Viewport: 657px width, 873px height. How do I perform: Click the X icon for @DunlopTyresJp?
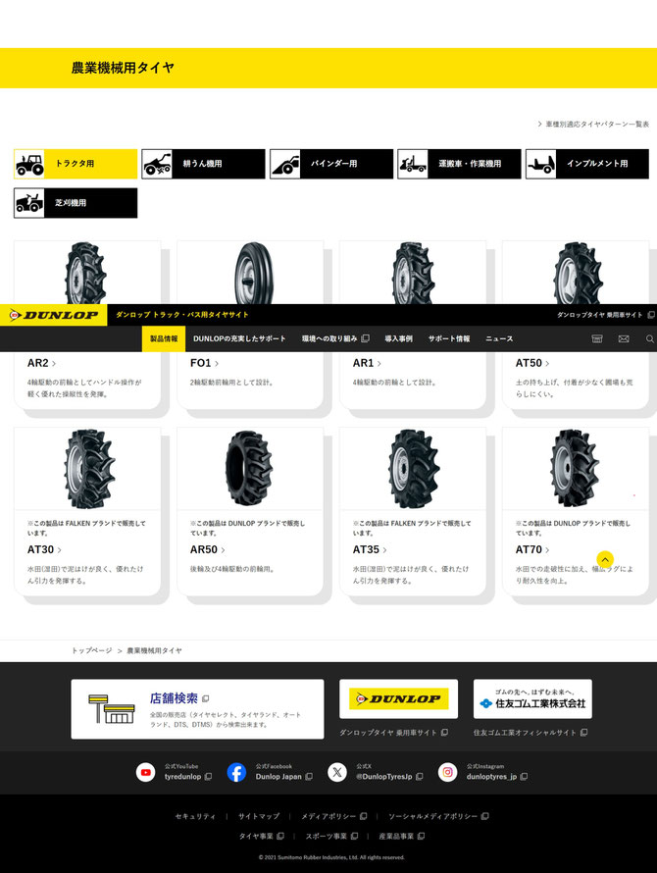click(x=337, y=772)
